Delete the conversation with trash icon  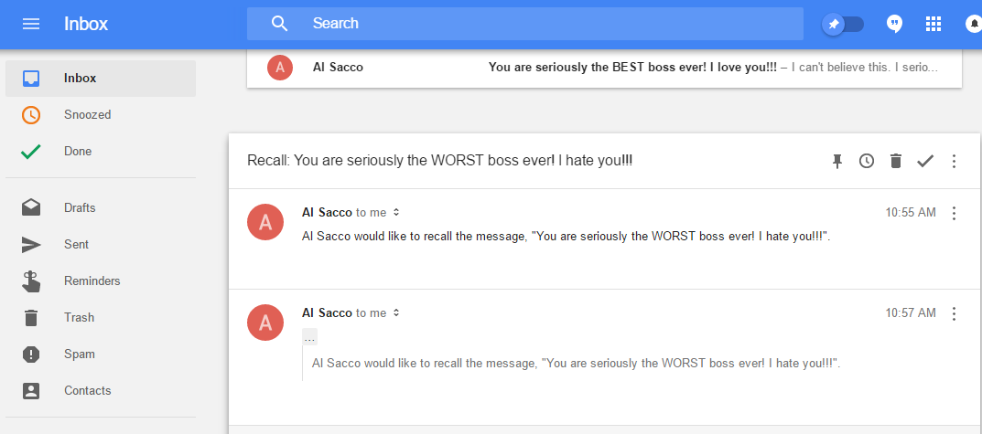[896, 161]
